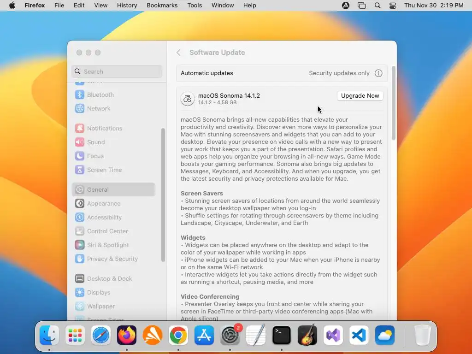Open Visual Studio Code from the Dock

click(359, 335)
